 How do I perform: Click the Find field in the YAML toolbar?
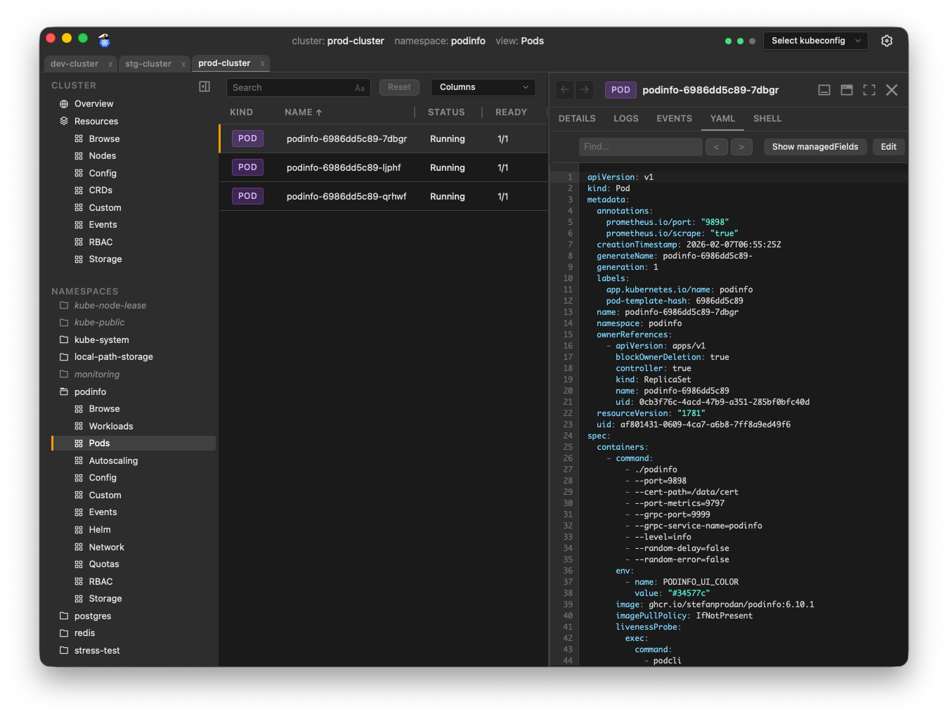[x=639, y=146]
